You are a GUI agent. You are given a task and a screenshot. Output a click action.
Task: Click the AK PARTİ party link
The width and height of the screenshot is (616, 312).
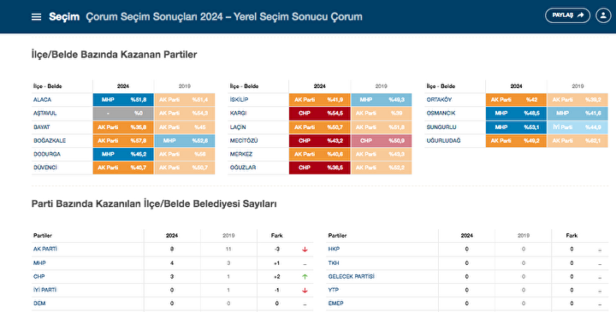[45, 249]
